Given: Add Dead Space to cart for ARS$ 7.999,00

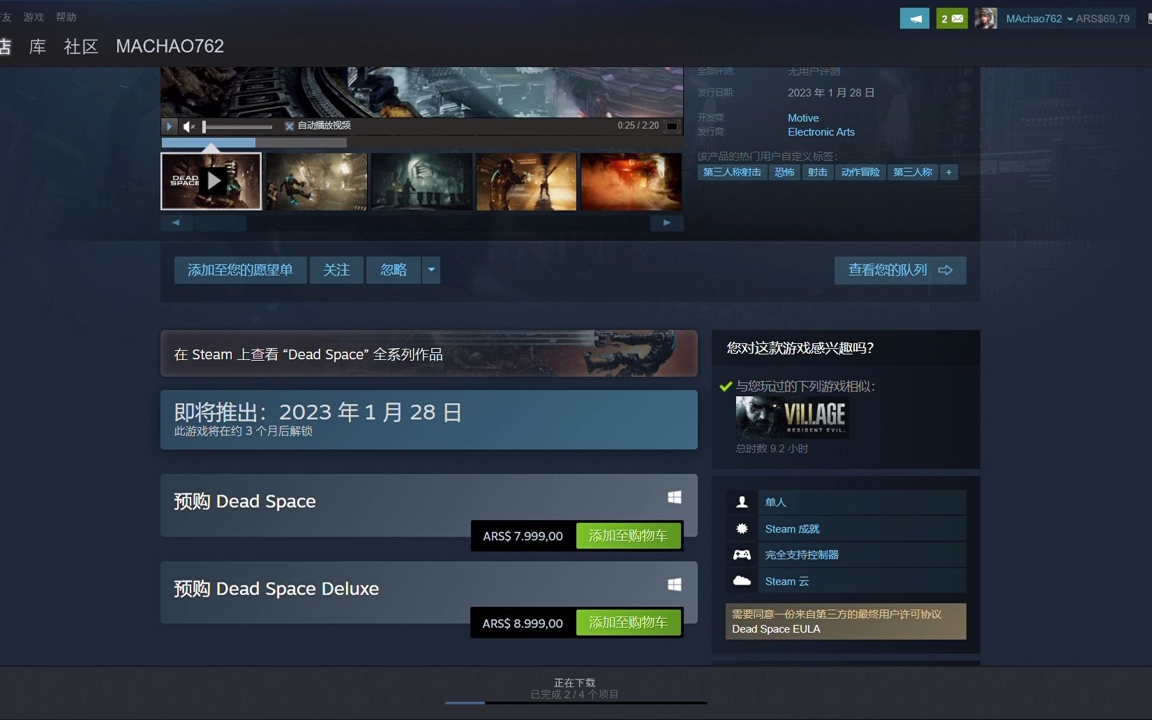Looking at the screenshot, I should click(628, 536).
